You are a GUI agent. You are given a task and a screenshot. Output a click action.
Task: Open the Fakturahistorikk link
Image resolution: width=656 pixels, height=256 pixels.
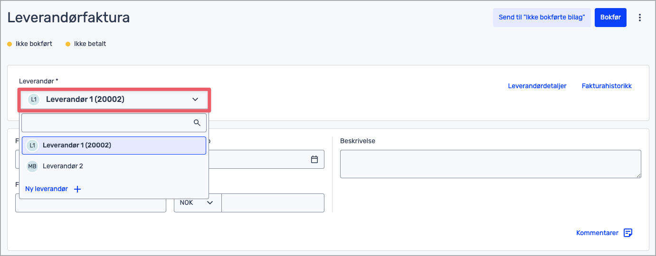point(607,86)
